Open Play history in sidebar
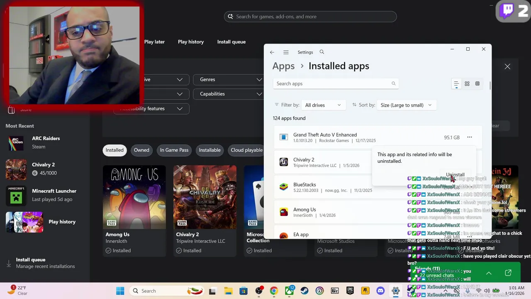 pos(45,222)
